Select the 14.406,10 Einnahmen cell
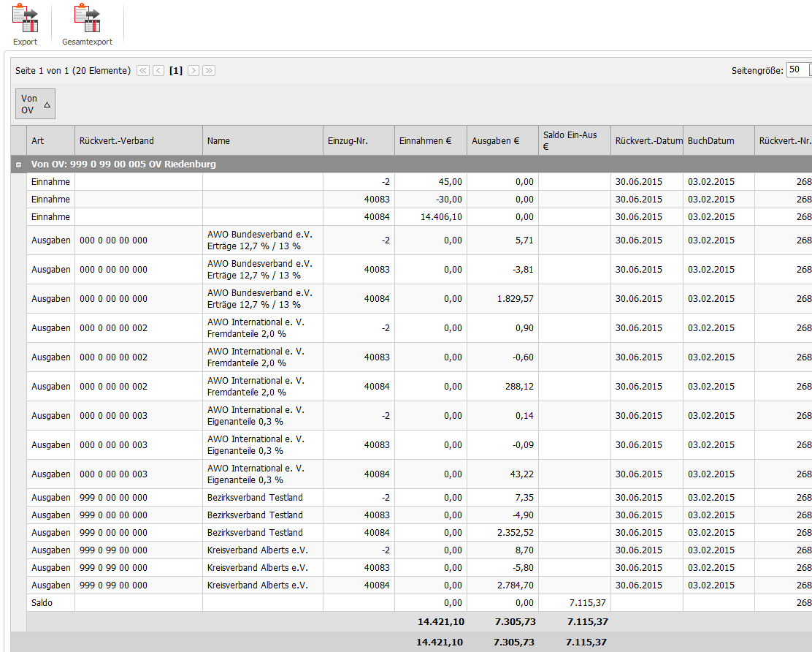This screenshot has width=812, height=652. pos(431,217)
